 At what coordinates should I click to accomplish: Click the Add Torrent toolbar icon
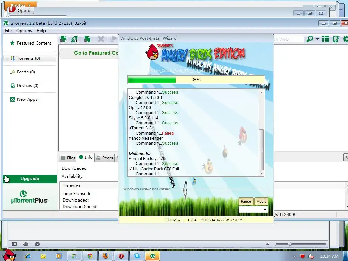[x=64, y=39]
